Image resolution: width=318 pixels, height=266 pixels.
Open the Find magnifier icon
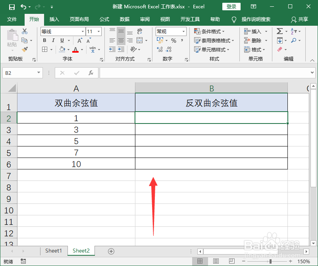(293, 40)
